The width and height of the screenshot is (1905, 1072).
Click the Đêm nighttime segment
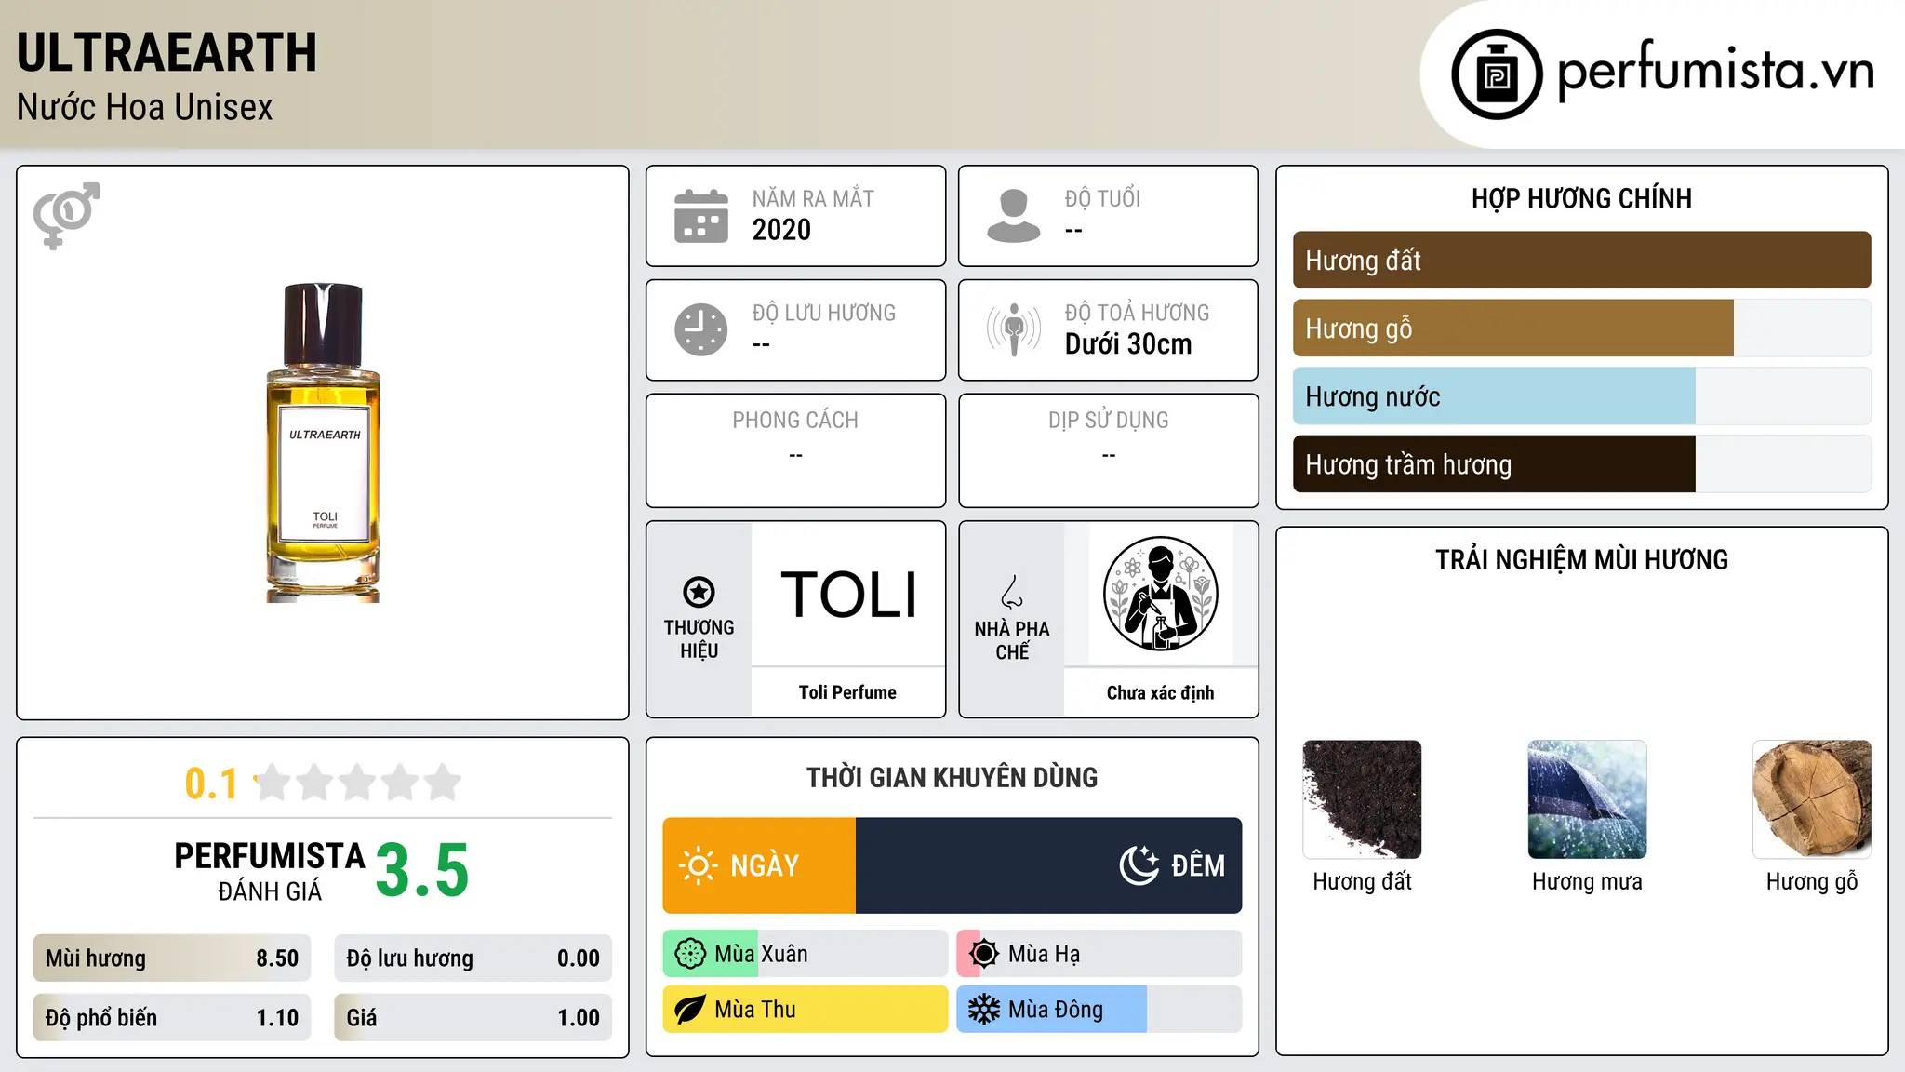click(x=1048, y=865)
